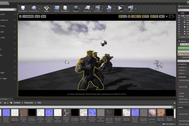Open the Show menu in the viewport
189x126 pixels.
click(43, 16)
